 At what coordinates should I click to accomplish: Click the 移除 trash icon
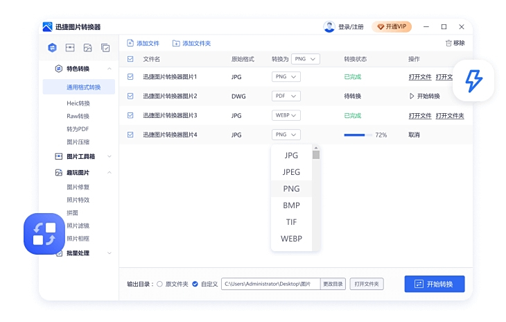point(448,43)
